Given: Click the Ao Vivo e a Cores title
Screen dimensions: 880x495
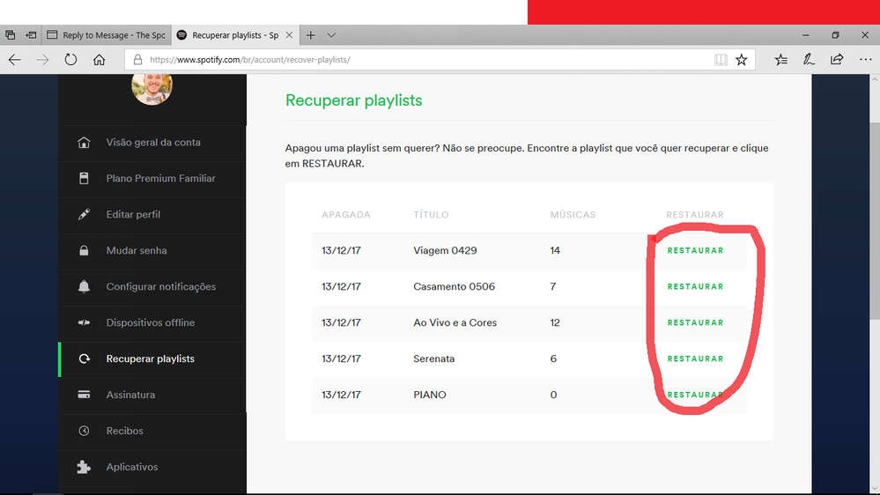Looking at the screenshot, I should point(455,322).
